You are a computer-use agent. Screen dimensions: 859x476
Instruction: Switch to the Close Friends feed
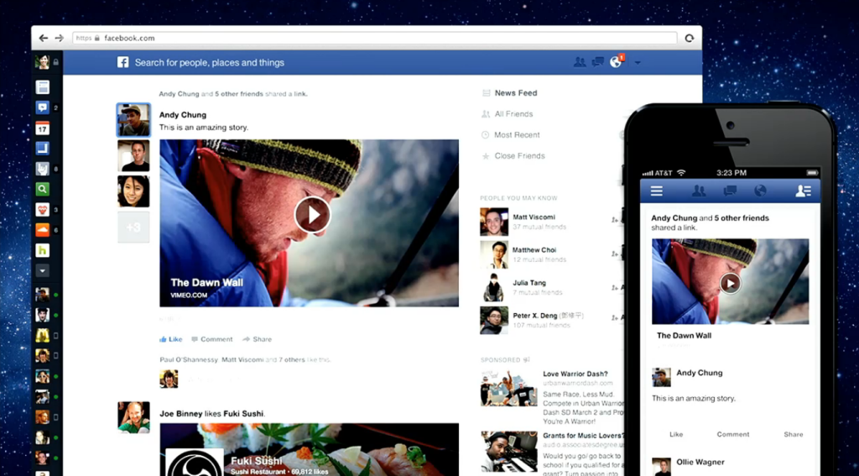pos(519,156)
